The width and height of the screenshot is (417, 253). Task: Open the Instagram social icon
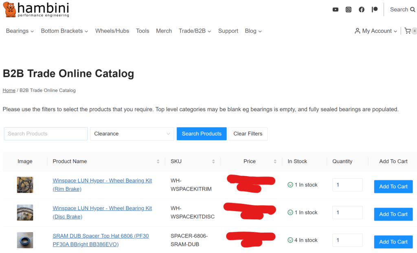point(348,10)
